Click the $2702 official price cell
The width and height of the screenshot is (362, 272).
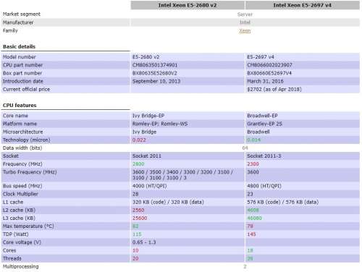click(x=303, y=89)
